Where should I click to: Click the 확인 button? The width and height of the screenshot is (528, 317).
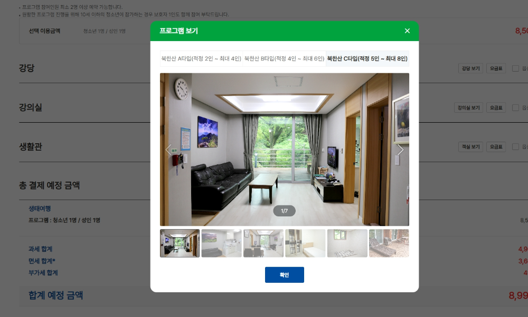pyautogui.click(x=284, y=275)
